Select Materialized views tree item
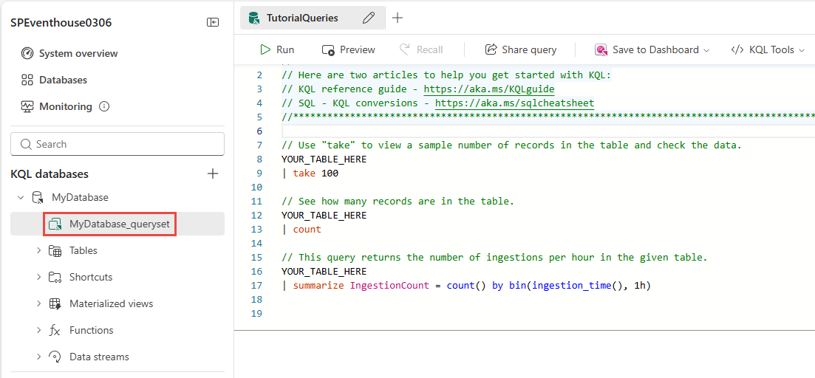The height and width of the screenshot is (378, 815). [112, 303]
